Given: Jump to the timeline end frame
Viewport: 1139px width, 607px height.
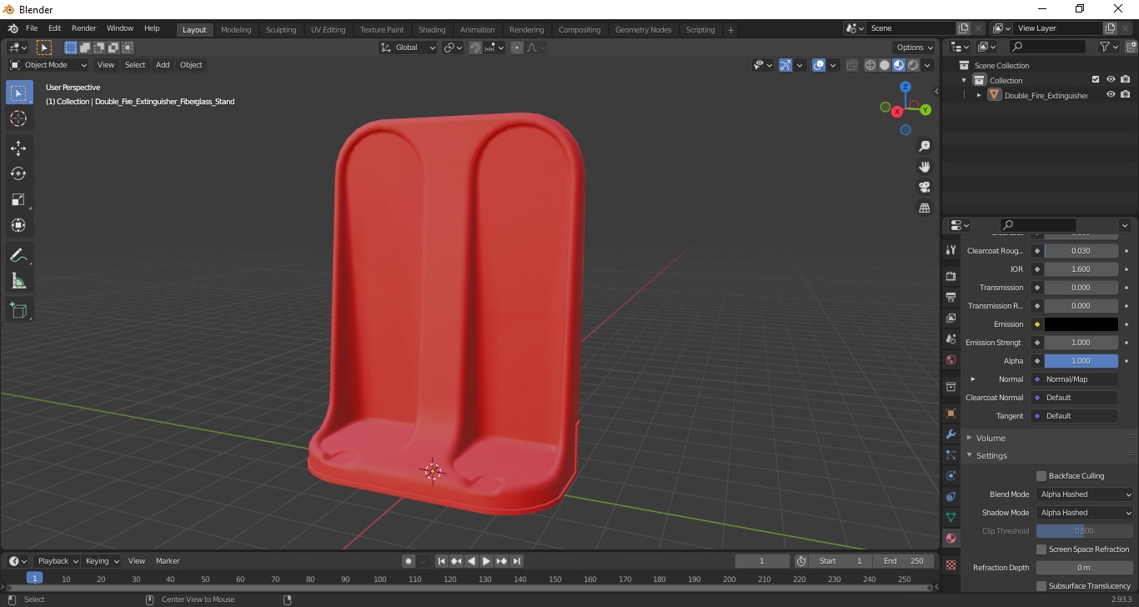Looking at the screenshot, I should pos(517,561).
